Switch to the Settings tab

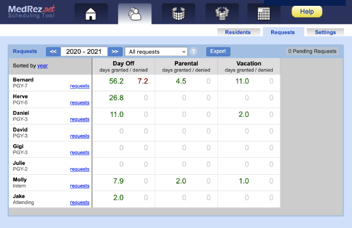pos(325,32)
